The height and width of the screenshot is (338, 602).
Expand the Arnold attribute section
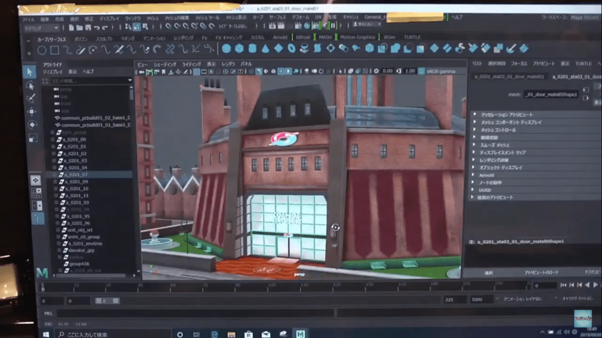473,175
